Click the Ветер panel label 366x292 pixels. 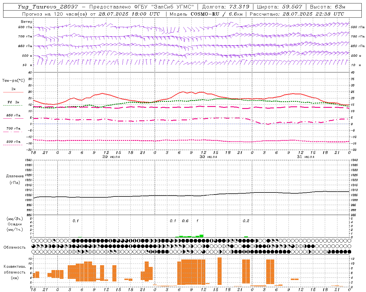coord(27,22)
